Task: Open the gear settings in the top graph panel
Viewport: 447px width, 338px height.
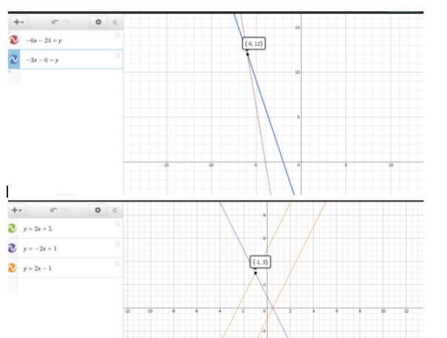Action: [99, 21]
